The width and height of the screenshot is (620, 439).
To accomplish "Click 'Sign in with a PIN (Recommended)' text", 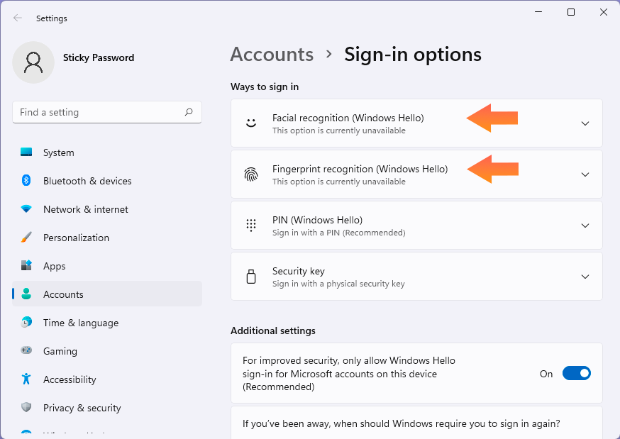I will point(339,233).
